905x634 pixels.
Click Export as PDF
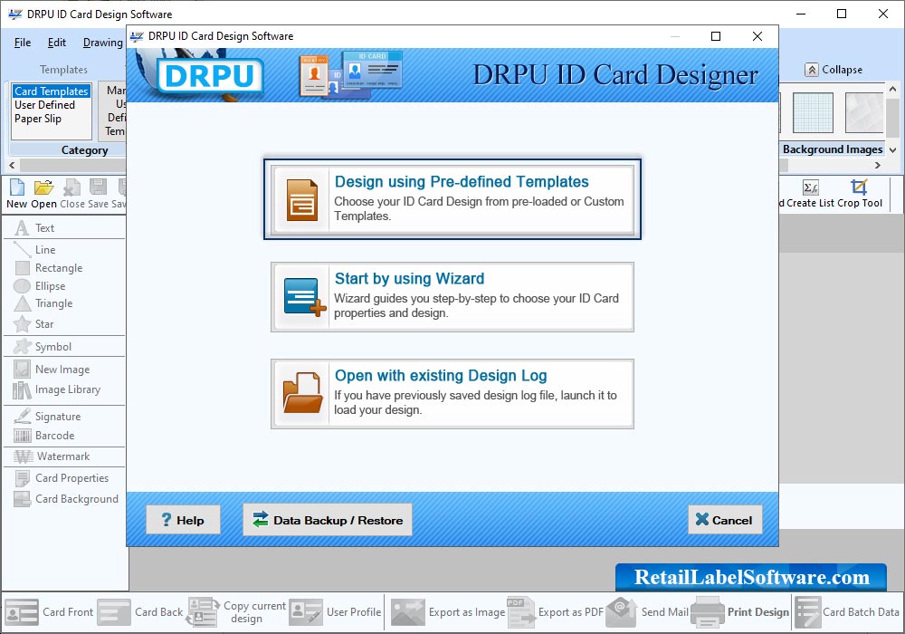556,612
